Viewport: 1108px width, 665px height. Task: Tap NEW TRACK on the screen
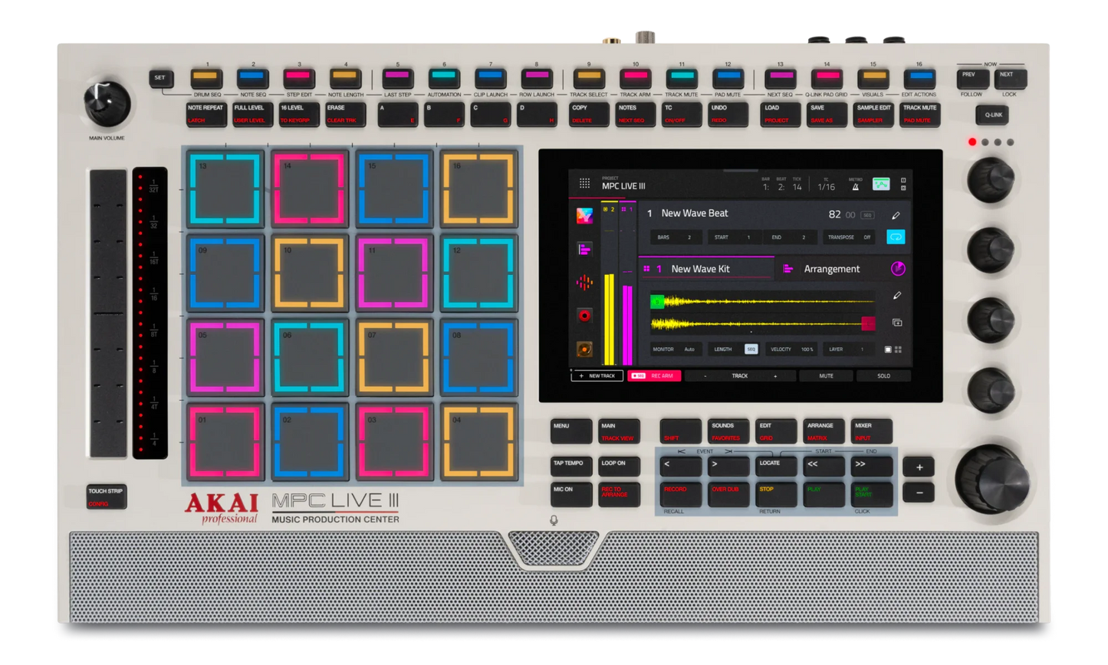[597, 376]
